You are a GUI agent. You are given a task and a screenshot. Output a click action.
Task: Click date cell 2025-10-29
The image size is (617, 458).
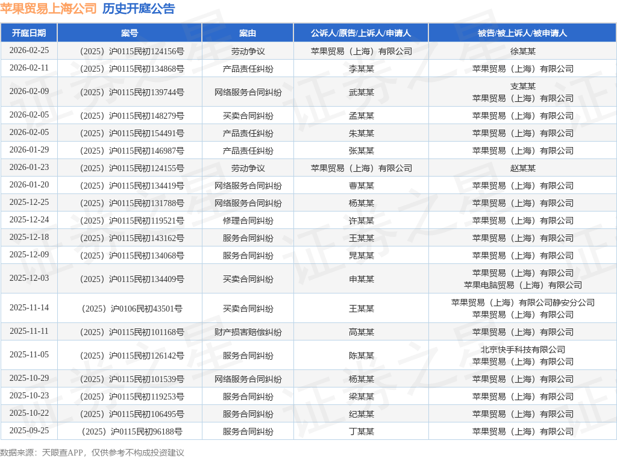pos(29,378)
